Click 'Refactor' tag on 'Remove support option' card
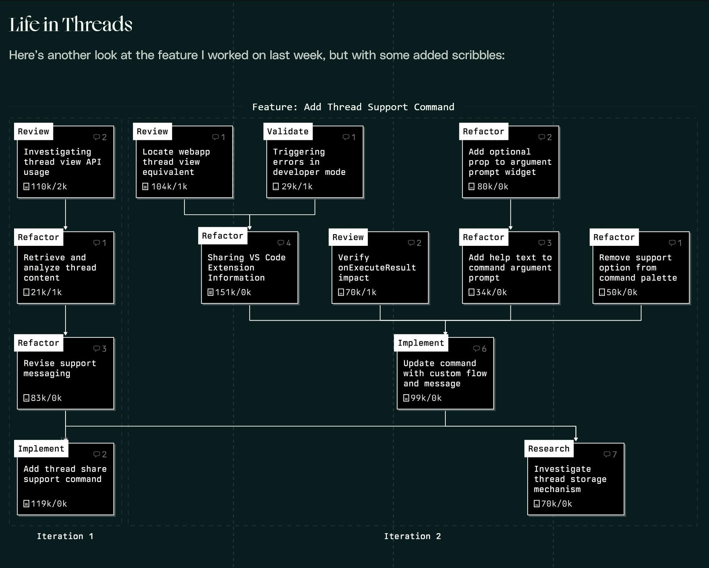The width and height of the screenshot is (709, 568). 614,237
